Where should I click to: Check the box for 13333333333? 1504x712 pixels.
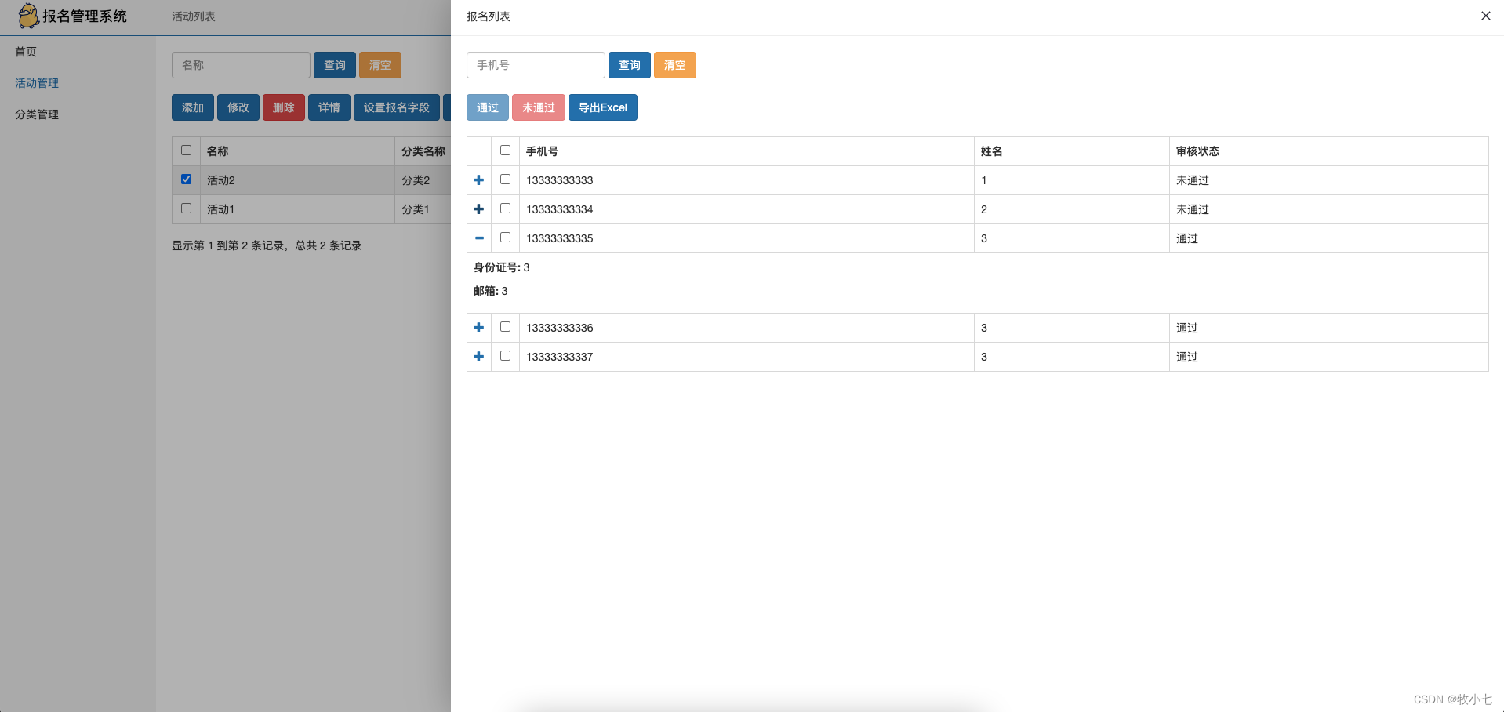click(505, 180)
